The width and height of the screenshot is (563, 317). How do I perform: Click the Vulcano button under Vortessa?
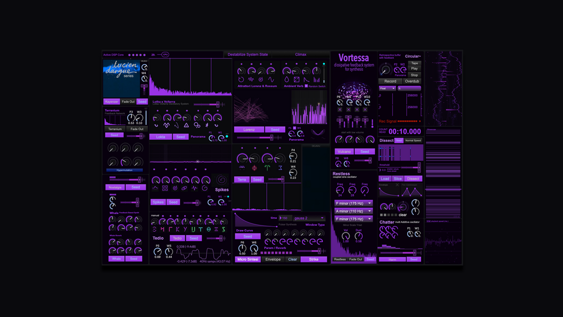point(344,151)
